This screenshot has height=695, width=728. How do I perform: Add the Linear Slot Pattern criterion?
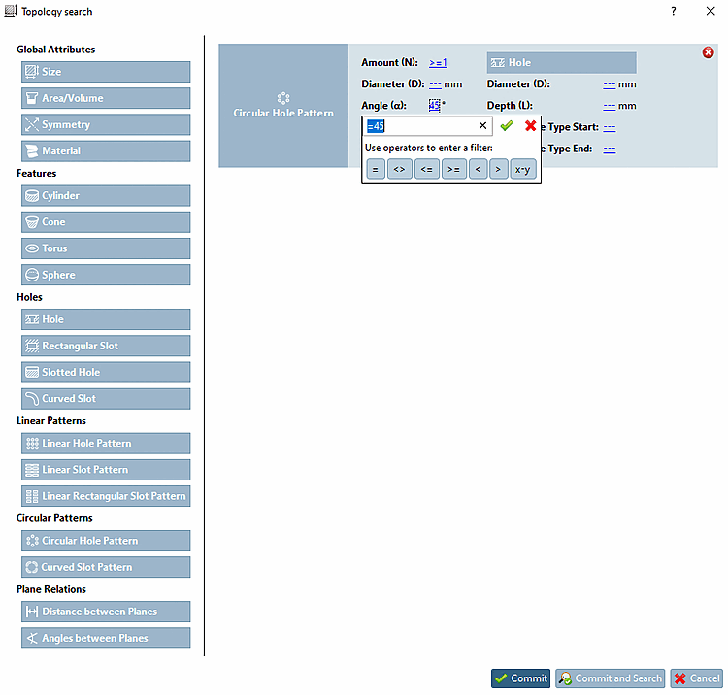106,470
